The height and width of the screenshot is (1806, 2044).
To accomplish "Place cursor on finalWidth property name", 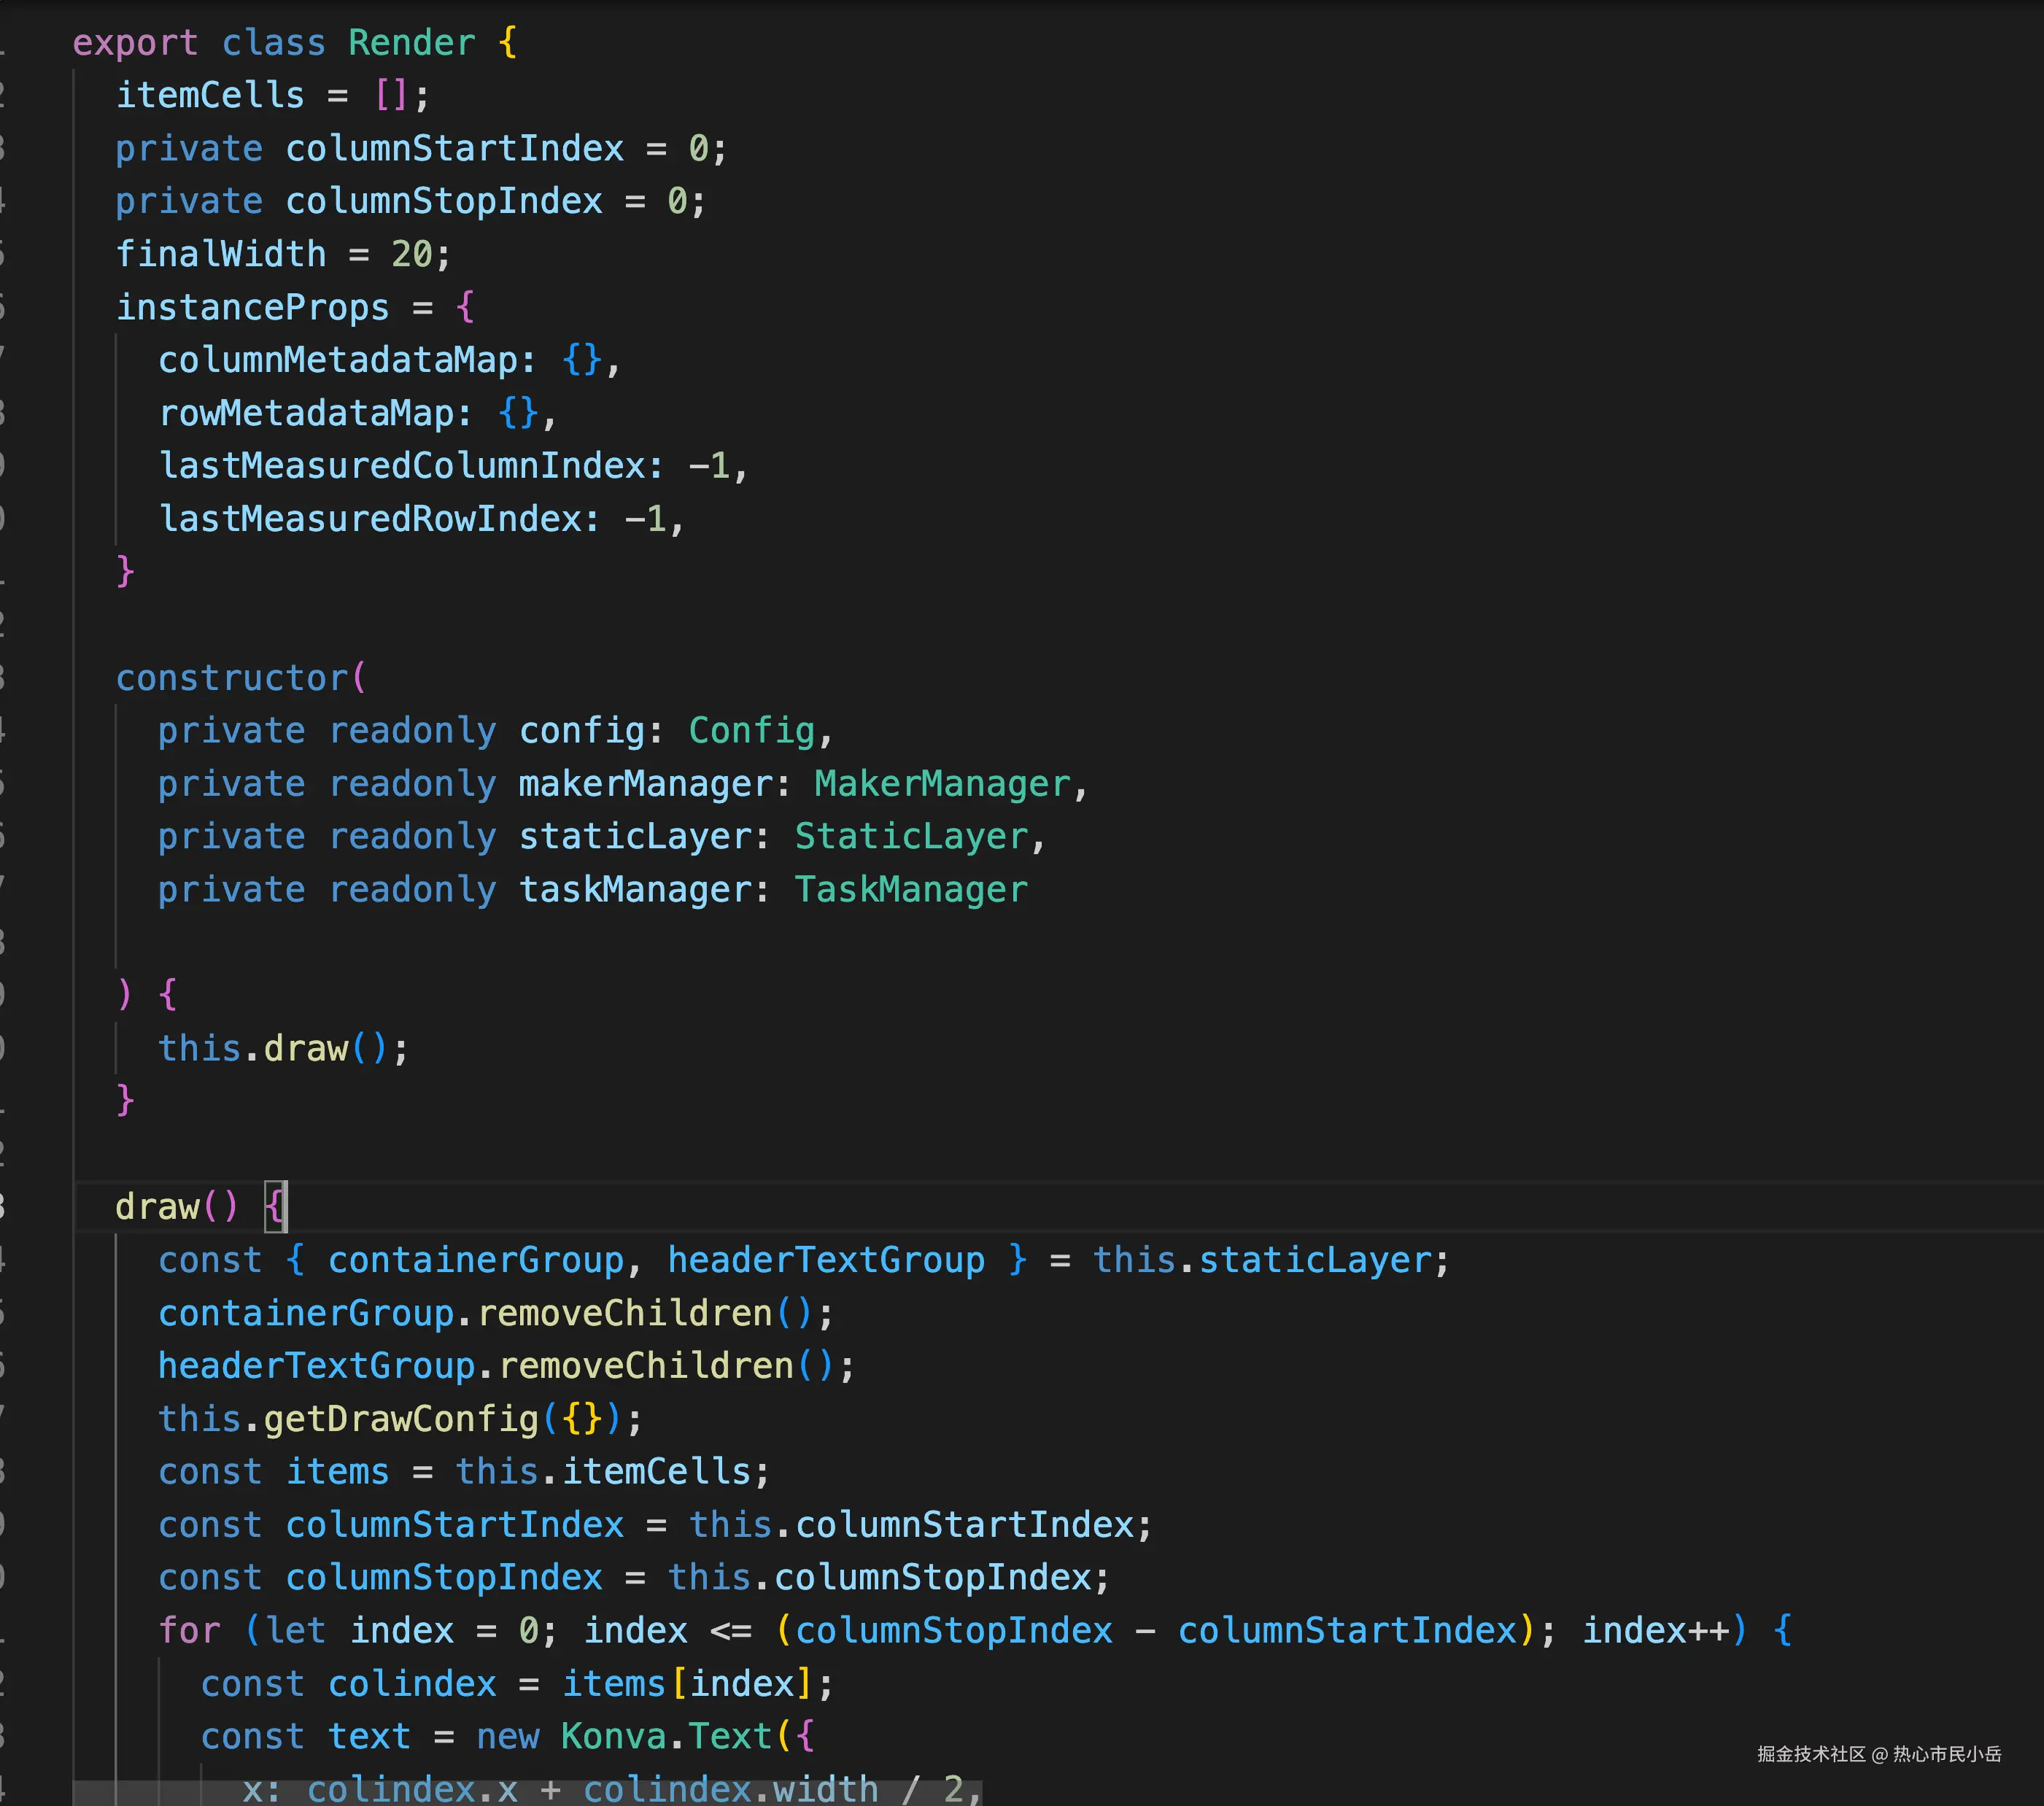I will (220, 254).
